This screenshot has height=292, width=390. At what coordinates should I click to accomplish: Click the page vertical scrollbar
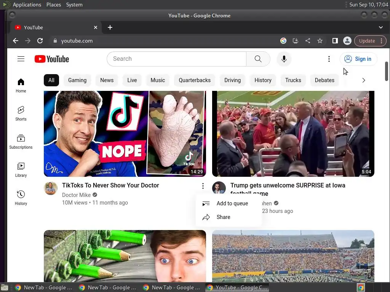pos(387,71)
